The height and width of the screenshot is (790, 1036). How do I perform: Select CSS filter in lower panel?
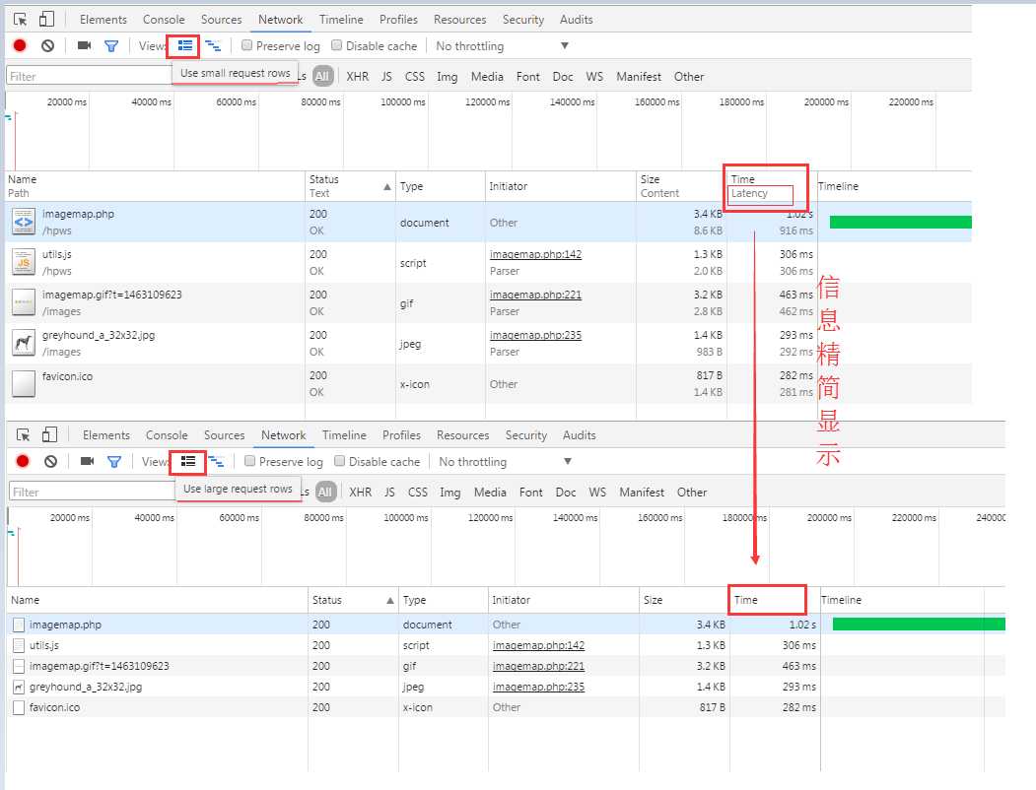pos(418,493)
